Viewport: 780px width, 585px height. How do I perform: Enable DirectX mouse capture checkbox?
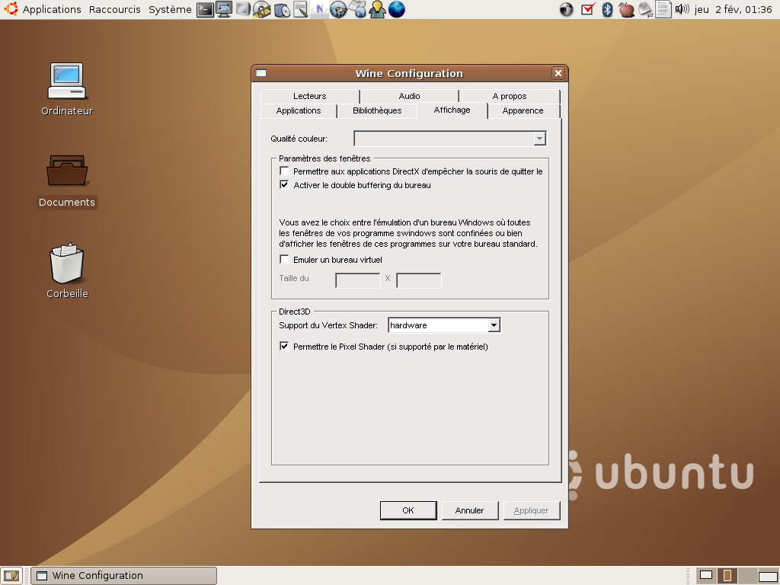[284, 171]
